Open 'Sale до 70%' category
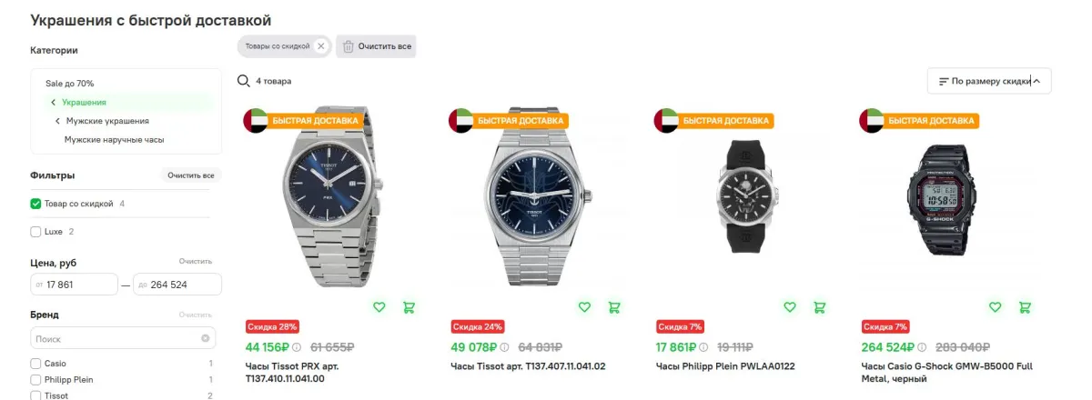Image resolution: width=1092 pixels, height=400 pixels. tap(69, 84)
